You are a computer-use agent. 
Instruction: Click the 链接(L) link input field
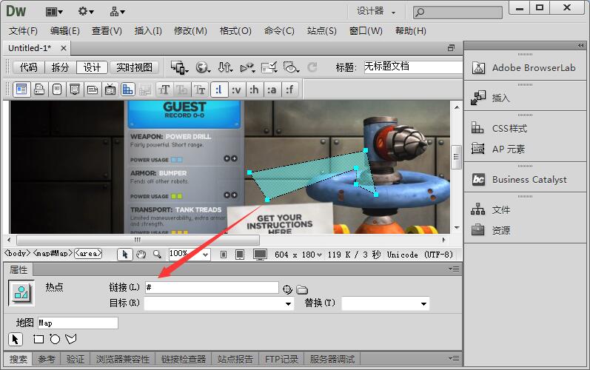point(212,288)
